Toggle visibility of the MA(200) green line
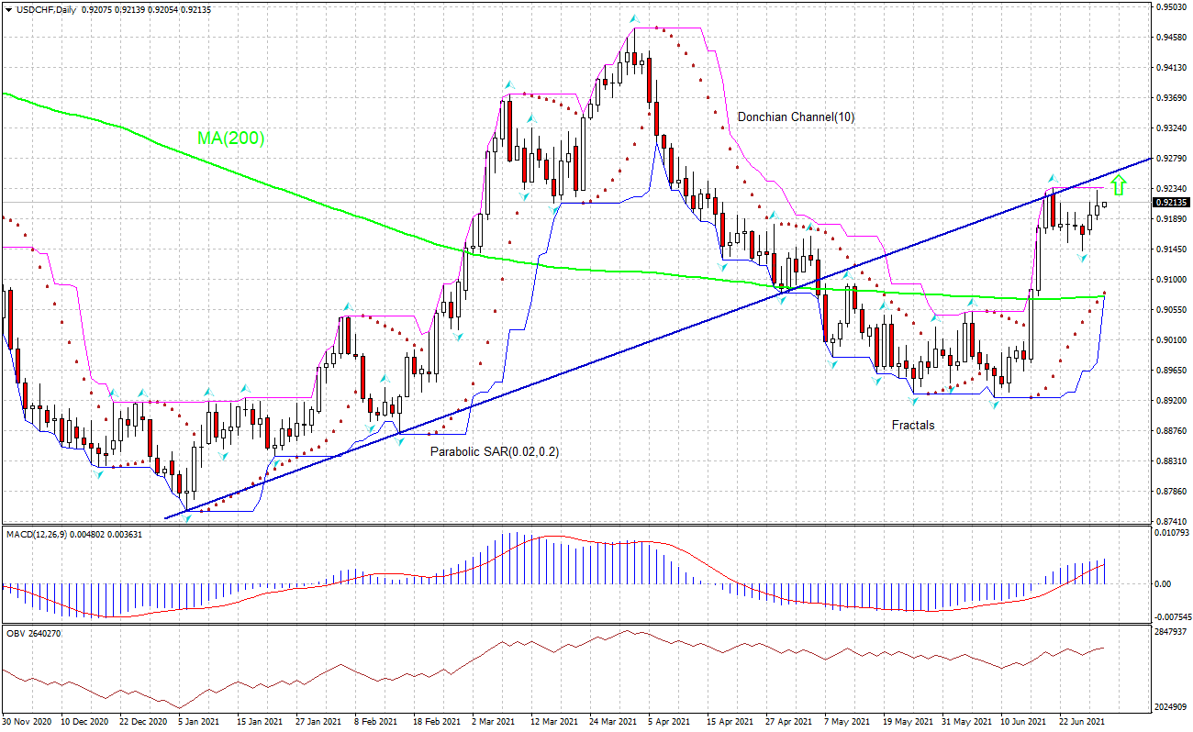 point(642,272)
